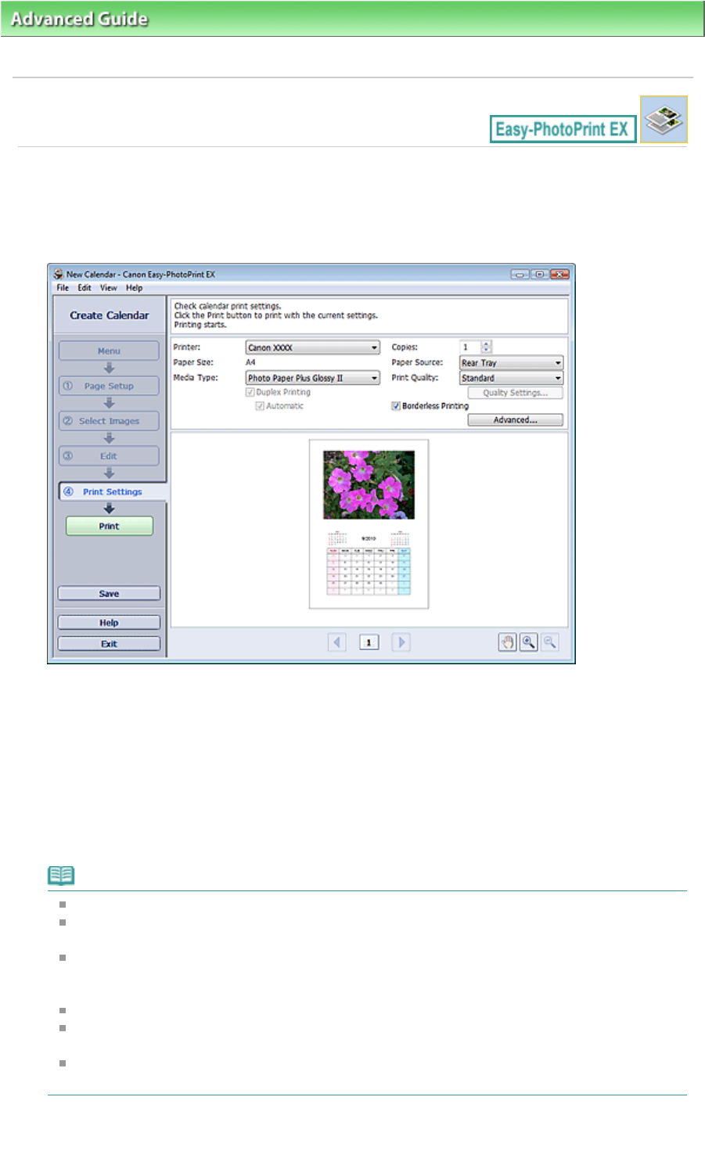705x1151 pixels.
Task: Click the Help button in sidebar
Action: point(109,623)
